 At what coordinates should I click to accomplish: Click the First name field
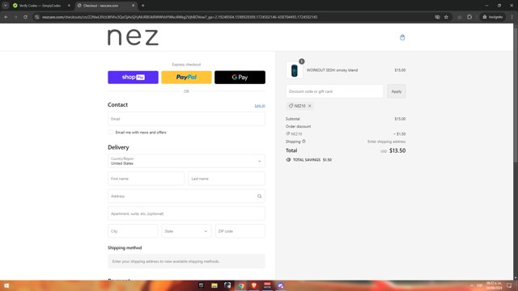pos(146,179)
